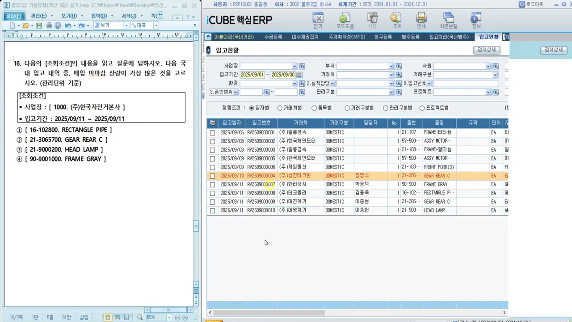Check row RV2509000010 checkbox
Viewport: 572px width, 322px height.
pos(212,211)
